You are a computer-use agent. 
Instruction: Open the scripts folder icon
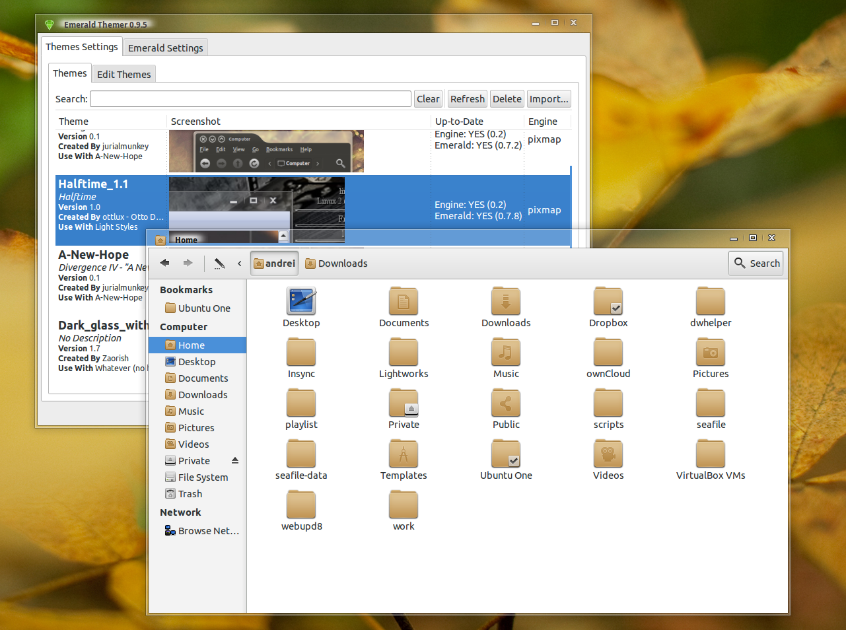608,403
